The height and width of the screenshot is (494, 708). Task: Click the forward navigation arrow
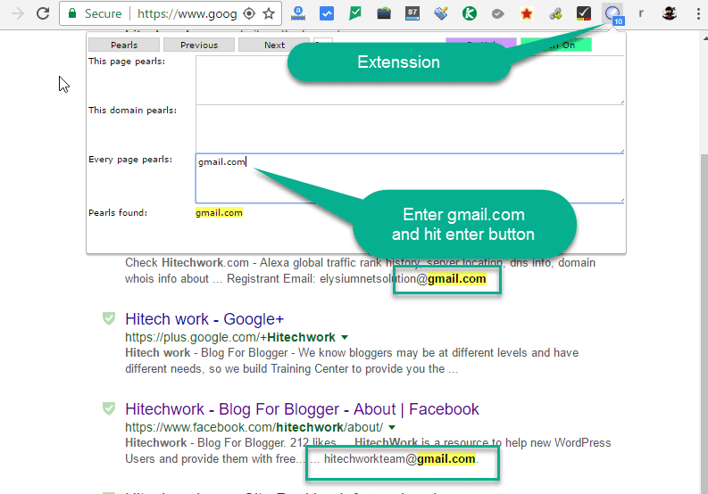tap(18, 13)
